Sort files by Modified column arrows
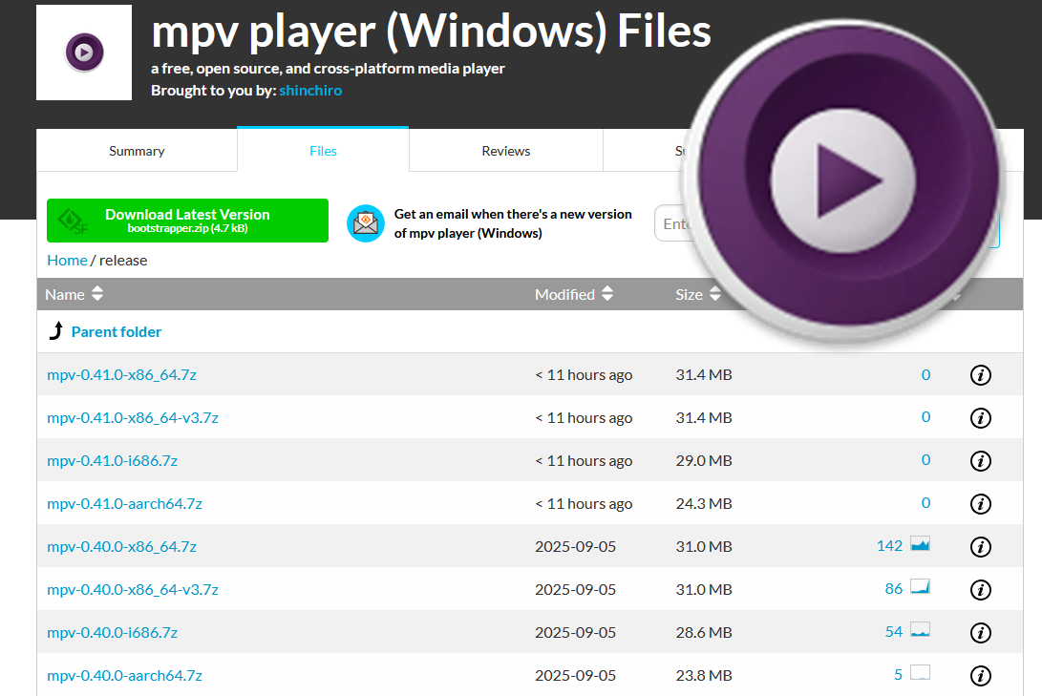This screenshot has height=696, width=1042. pyautogui.click(x=607, y=293)
